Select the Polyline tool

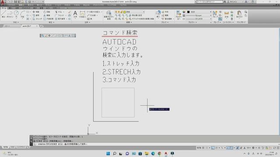point(10,14)
